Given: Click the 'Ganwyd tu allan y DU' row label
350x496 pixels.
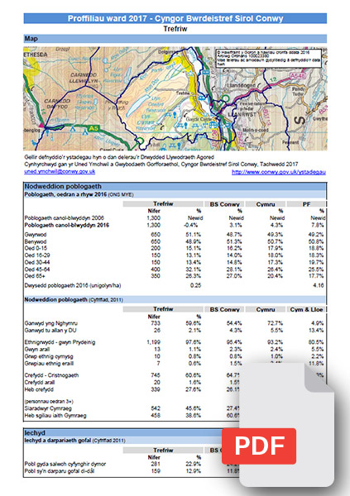Looking at the screenshot, I should 50,330.
